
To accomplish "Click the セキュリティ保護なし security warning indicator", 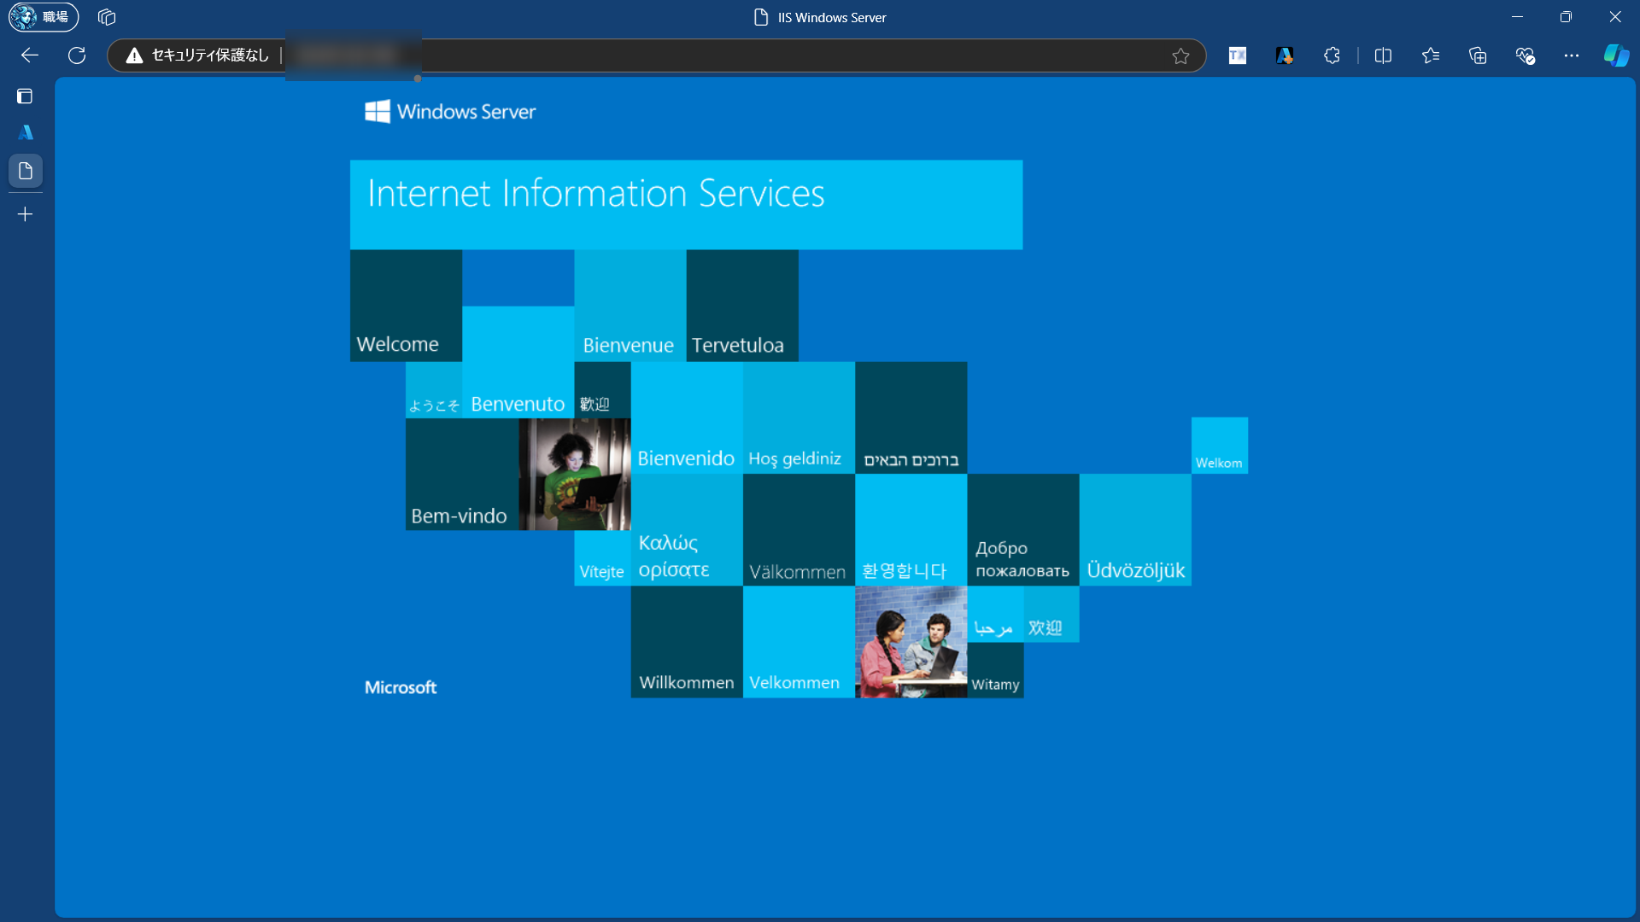I will (198, 55).
